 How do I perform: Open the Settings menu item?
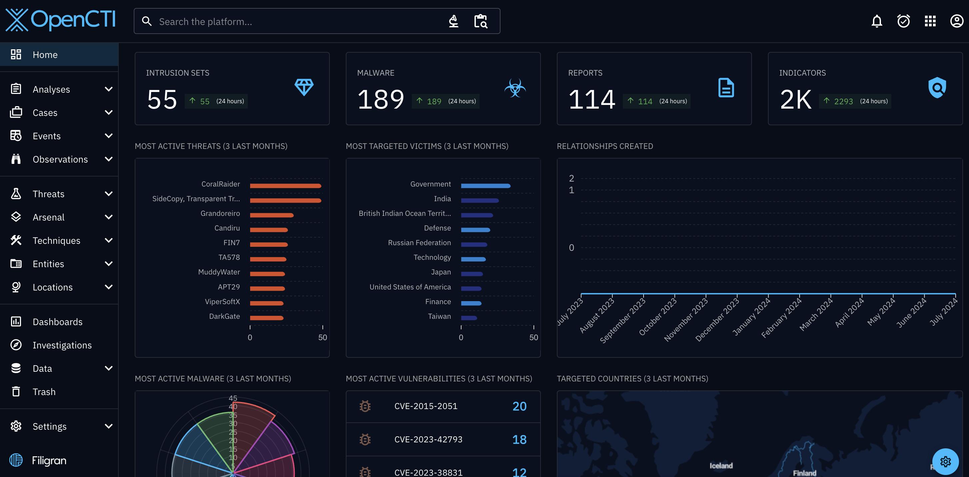point(59,426)
